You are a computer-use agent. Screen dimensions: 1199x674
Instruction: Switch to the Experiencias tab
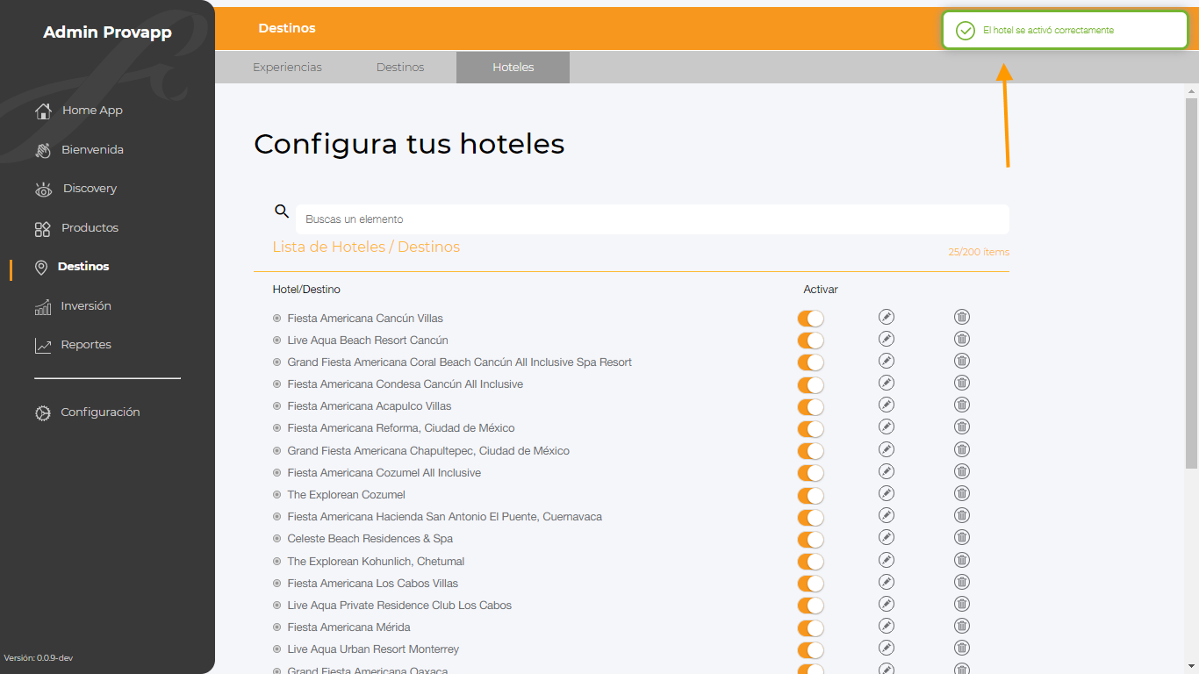287,68
